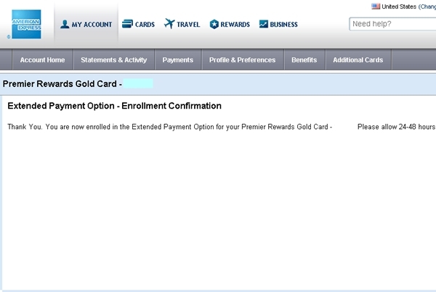436x292 pixels.
Task: Click the American Express logo
Action: [26, 24]
